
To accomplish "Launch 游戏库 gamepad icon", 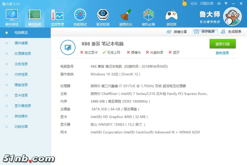I will point(171,15).
